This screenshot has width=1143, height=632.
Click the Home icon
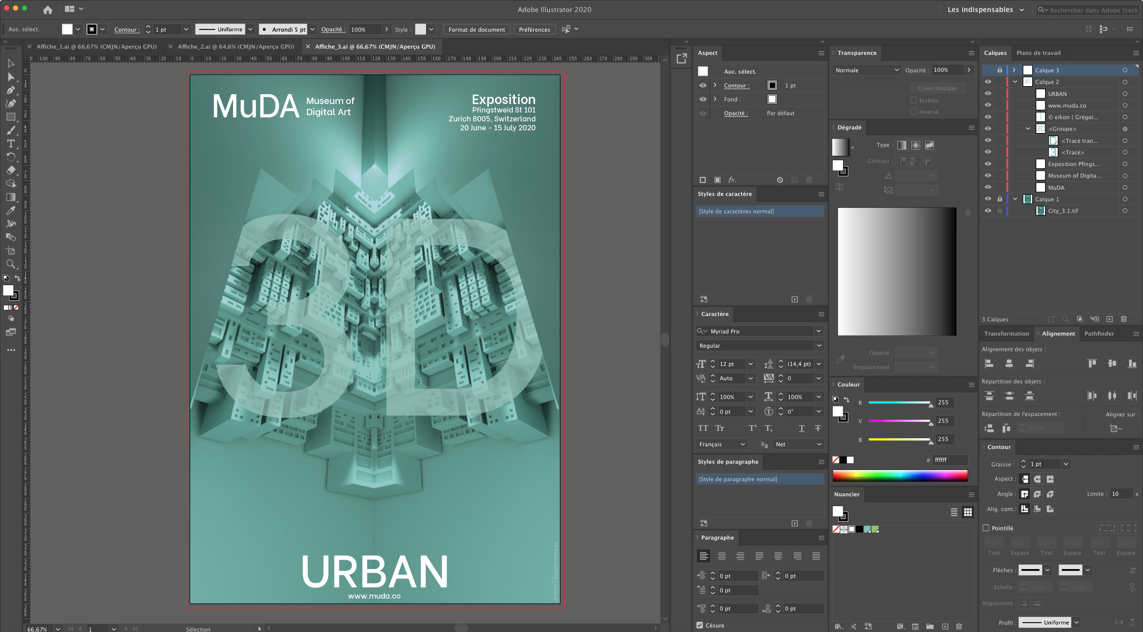48,9
